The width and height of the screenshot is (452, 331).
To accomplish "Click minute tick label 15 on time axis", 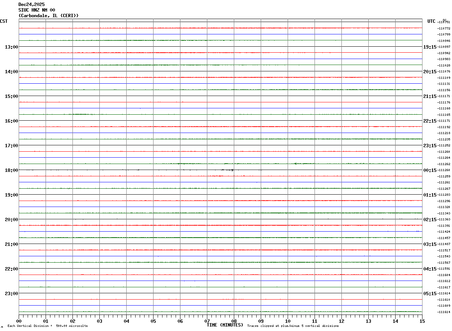I will [x=422, y=321].
